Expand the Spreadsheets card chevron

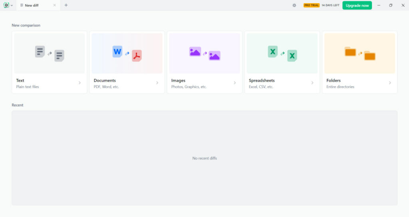tap(312, 83)
